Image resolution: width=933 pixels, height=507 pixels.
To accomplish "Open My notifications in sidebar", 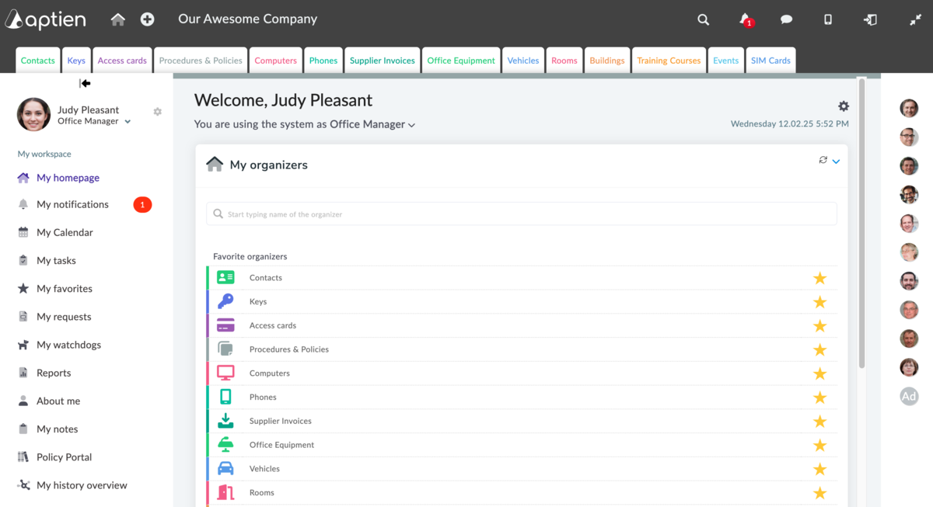I will point(72,204).
